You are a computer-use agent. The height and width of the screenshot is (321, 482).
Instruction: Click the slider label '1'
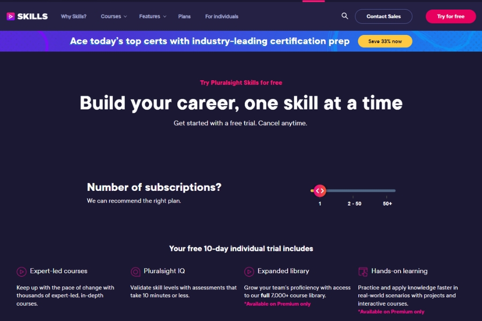pyautogui.click(x=320, y=204)
